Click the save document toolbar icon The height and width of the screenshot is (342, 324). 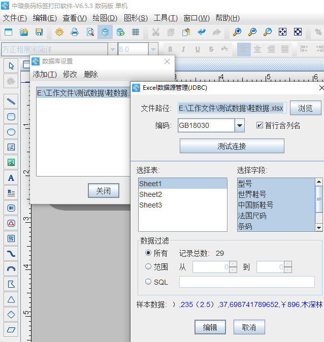click(39, 32)
